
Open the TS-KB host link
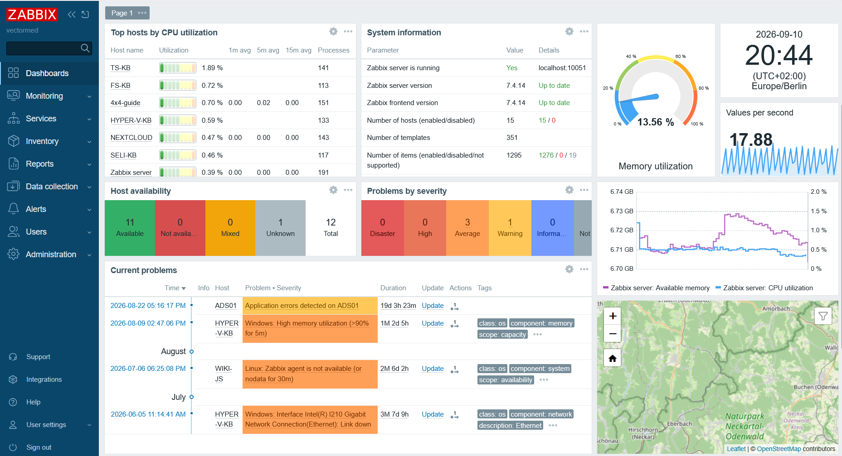(120, 68)
